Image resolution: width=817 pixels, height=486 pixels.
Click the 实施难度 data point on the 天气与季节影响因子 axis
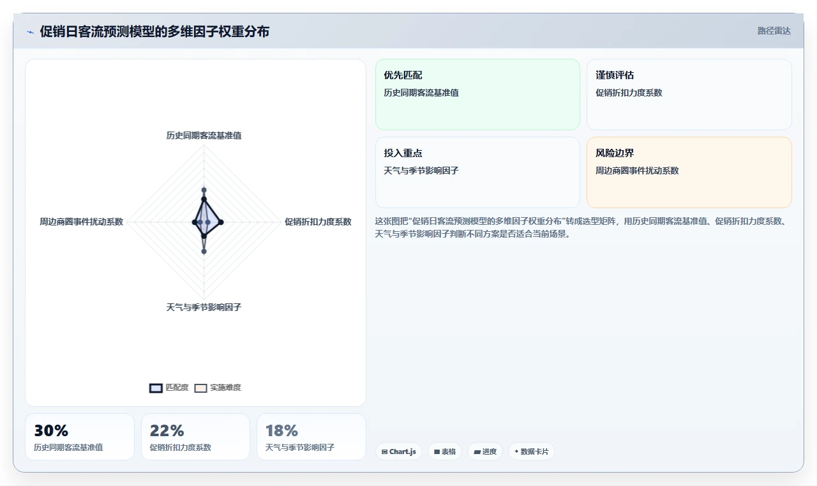point(204,252)
